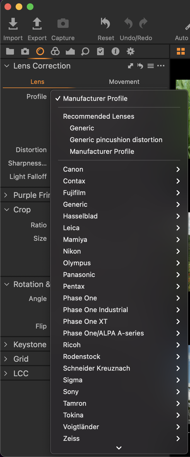Collapse the Lens Correction panel

7,66
